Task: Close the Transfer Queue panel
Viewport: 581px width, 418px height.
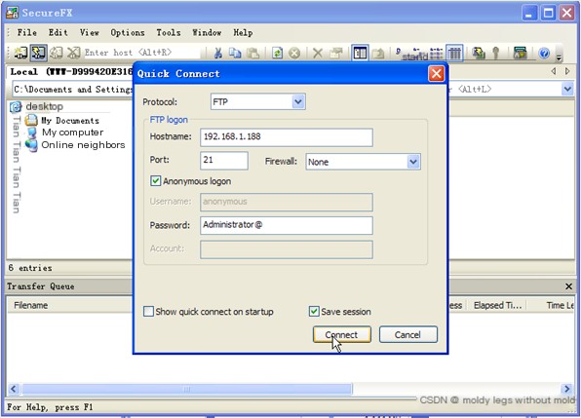Action: click(568, 286)
